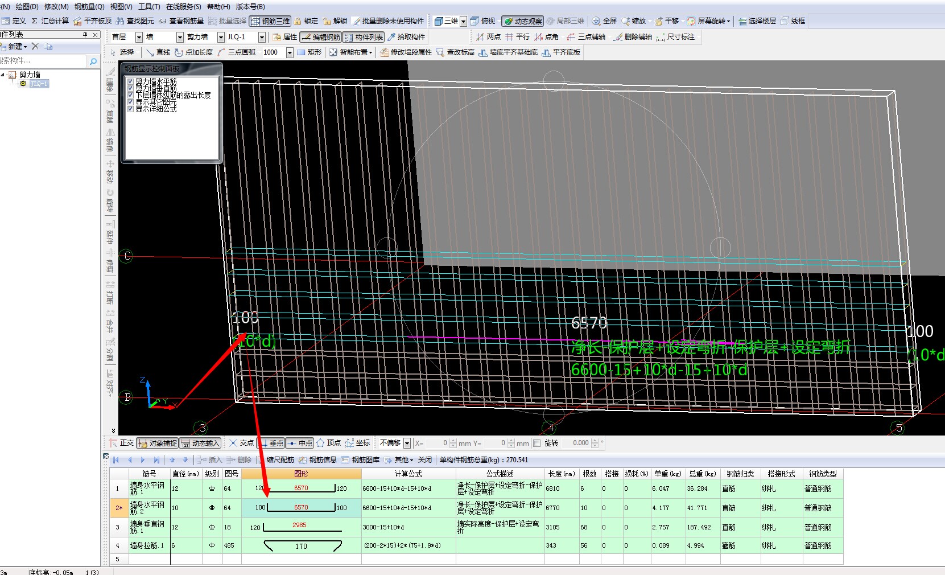Open the 1000 value dropdown
Viewport: 945px width, 575px height.
[290, 52]
